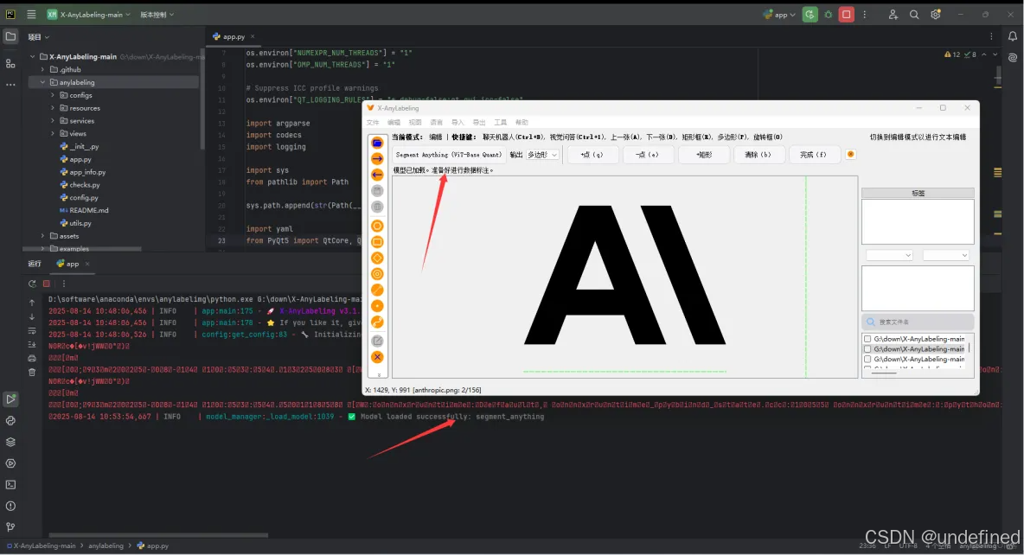Click the orange indicator dot beside 完成

852,154
